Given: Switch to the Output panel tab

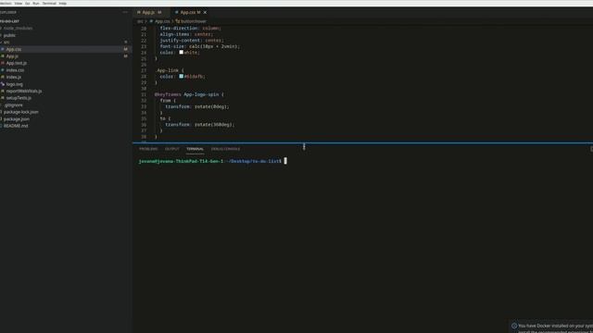Looking at the screenshot, I should (172, 149).
